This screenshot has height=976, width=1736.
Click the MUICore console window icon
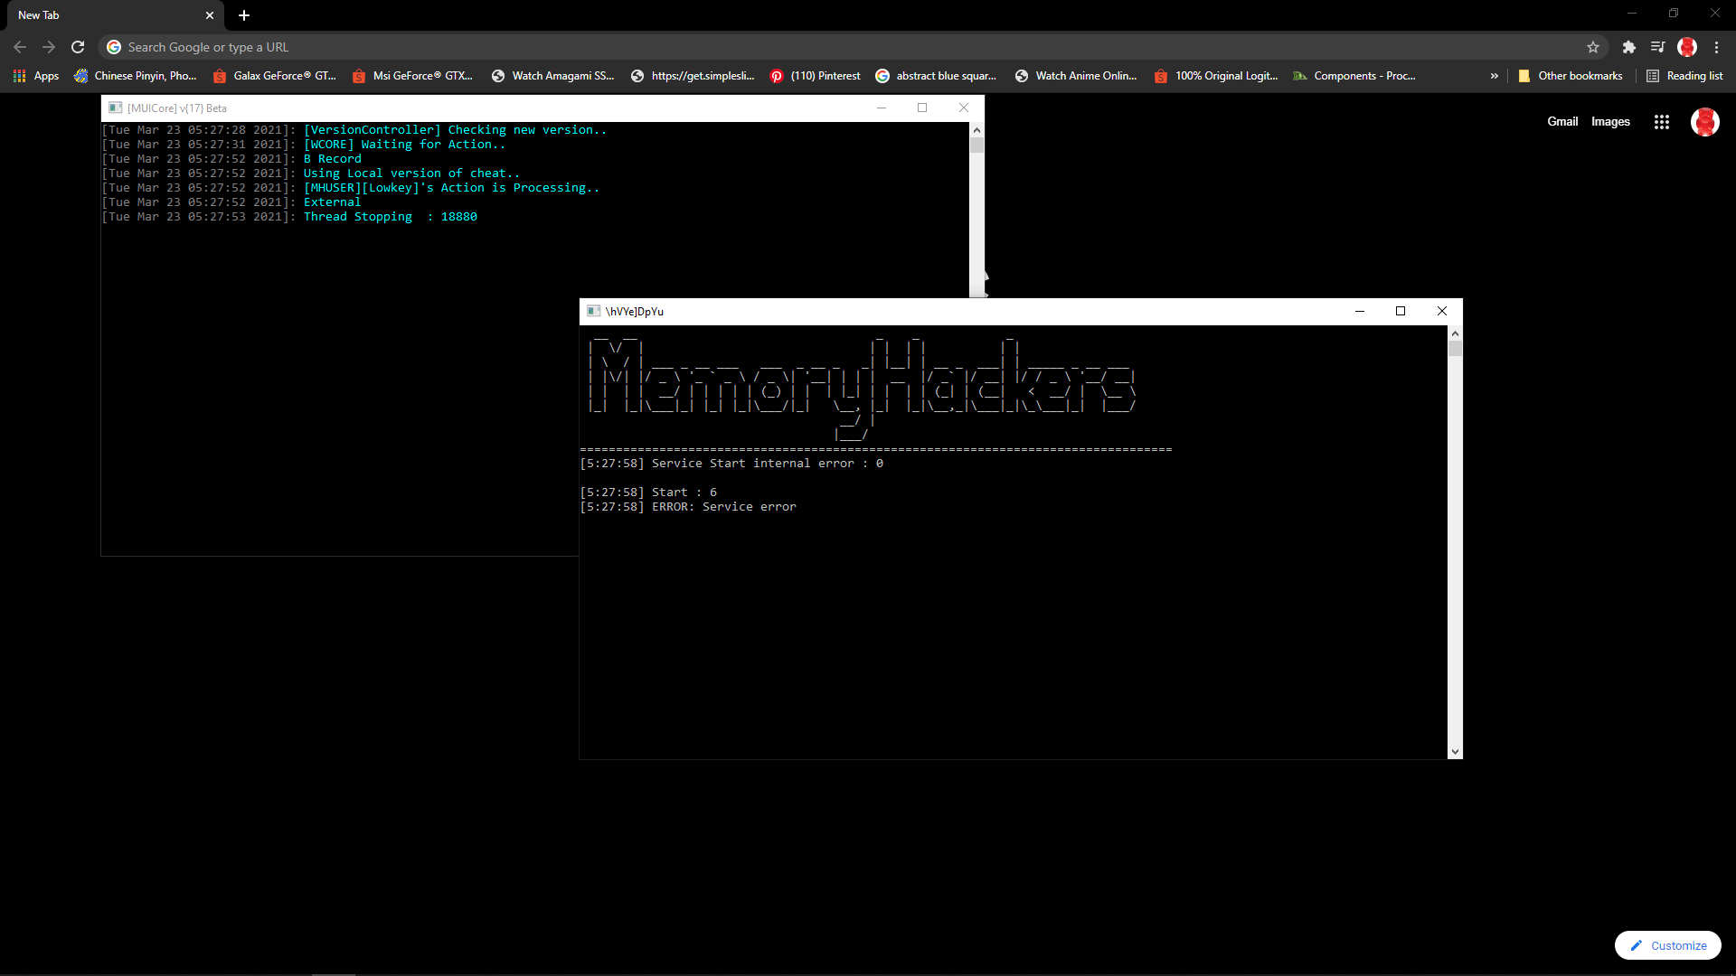[115, 108]
